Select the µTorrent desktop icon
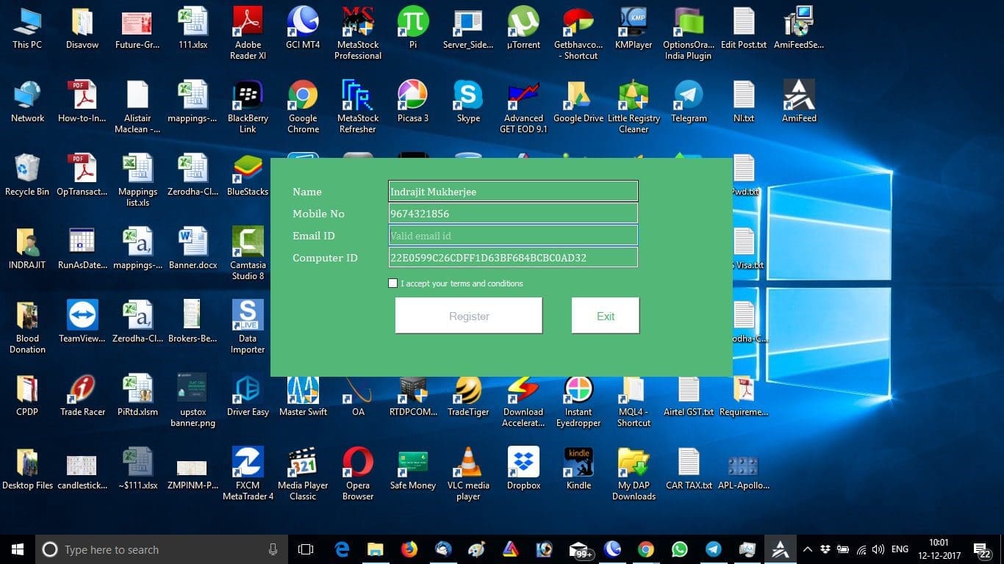This screenshot has height=564, width=1004. click(x=523, y=28)
